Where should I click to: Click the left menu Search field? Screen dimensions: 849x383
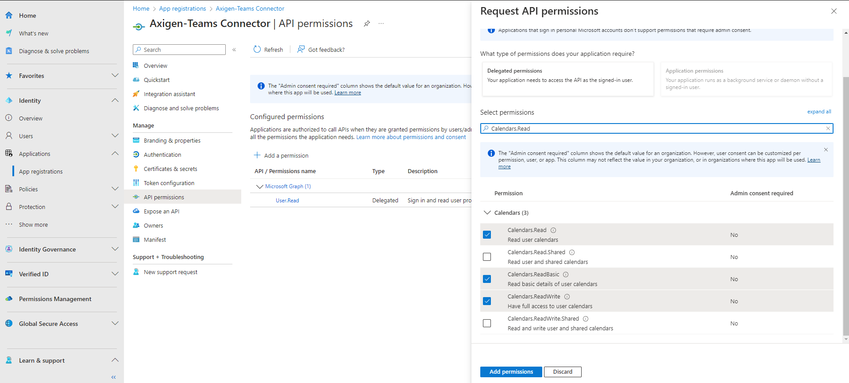[x=179, y=50]
